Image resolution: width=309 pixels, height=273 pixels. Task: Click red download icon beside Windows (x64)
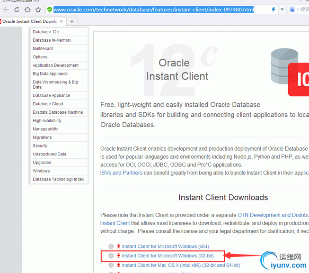coord(118,246)
